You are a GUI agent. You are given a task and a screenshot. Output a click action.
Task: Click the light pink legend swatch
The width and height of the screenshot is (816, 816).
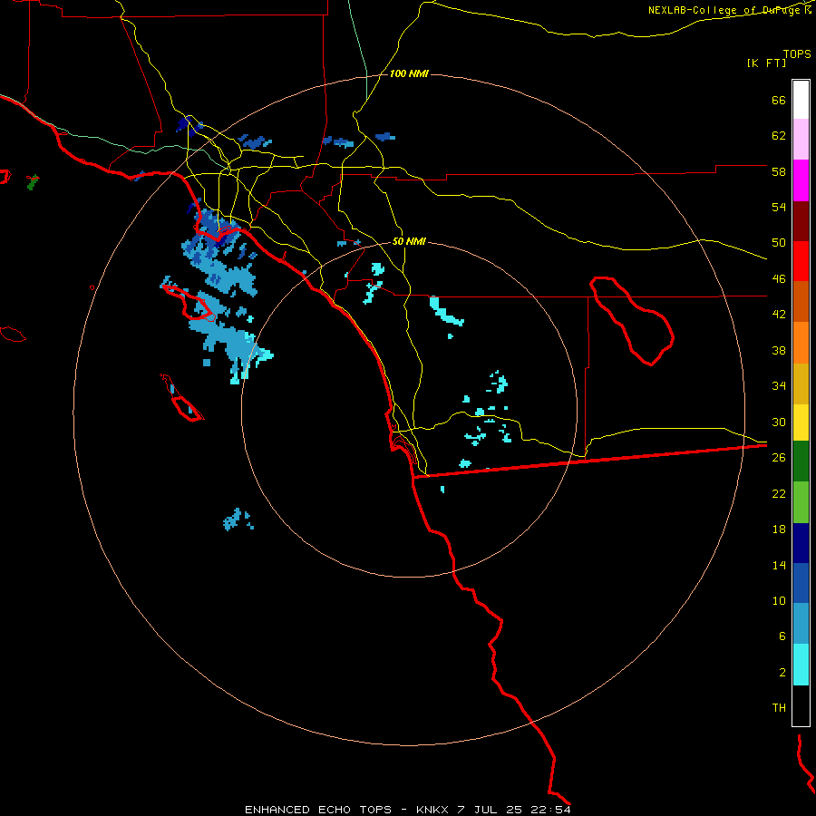[x=801, y=139]
